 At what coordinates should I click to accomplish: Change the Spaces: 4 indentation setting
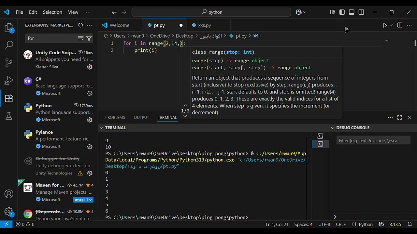click(x=303, y=224)
